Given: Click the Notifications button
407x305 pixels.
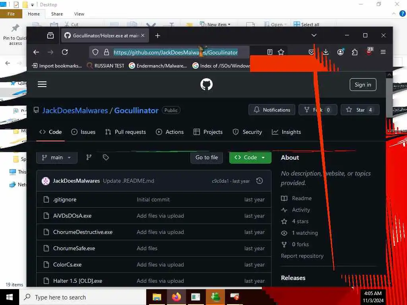Looking at the screenshot, I should 272,110.
